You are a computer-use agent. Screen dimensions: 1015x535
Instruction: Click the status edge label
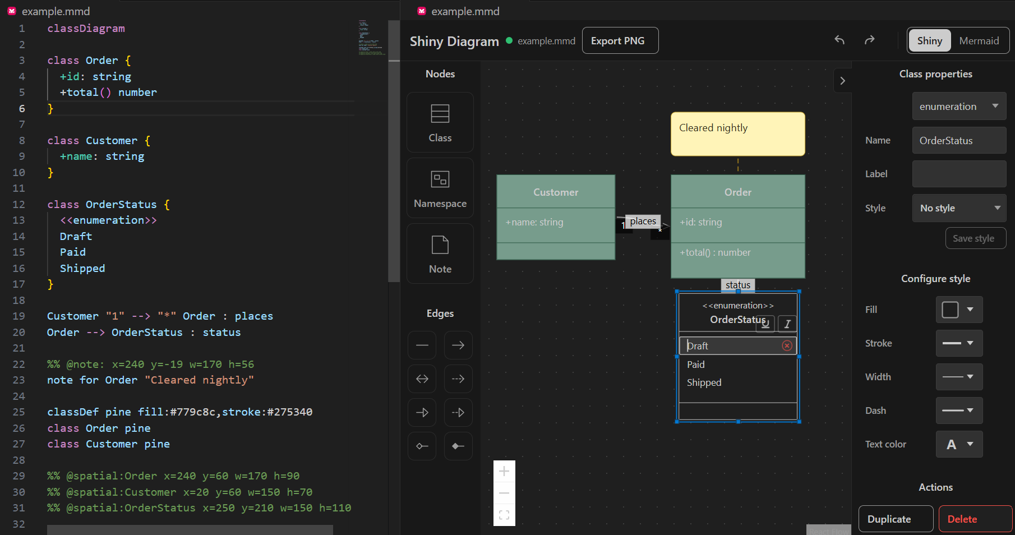pyautogui.click(x=738, y=285)
